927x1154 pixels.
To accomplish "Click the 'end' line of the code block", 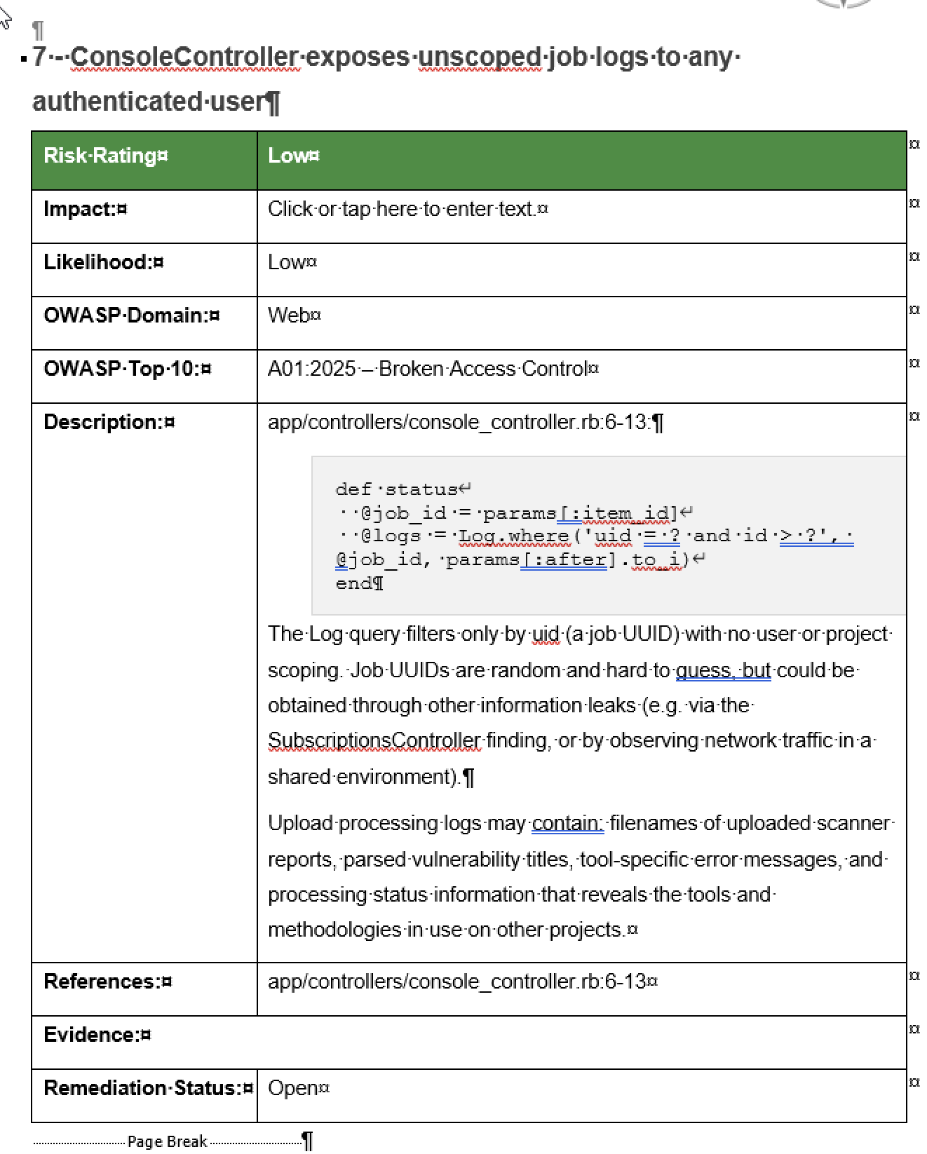I will 353,583.
